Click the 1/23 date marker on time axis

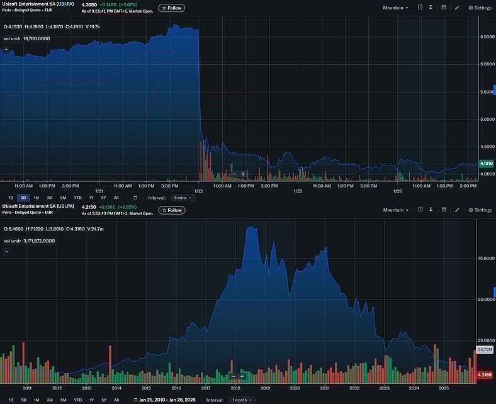point(298,191)
